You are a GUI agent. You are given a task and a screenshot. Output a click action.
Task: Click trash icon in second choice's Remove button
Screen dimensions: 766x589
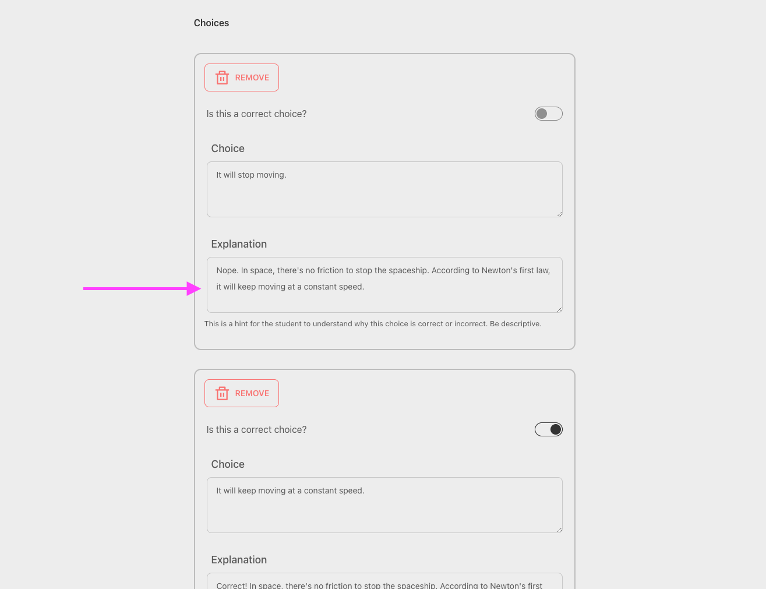(x=222, y=393)
